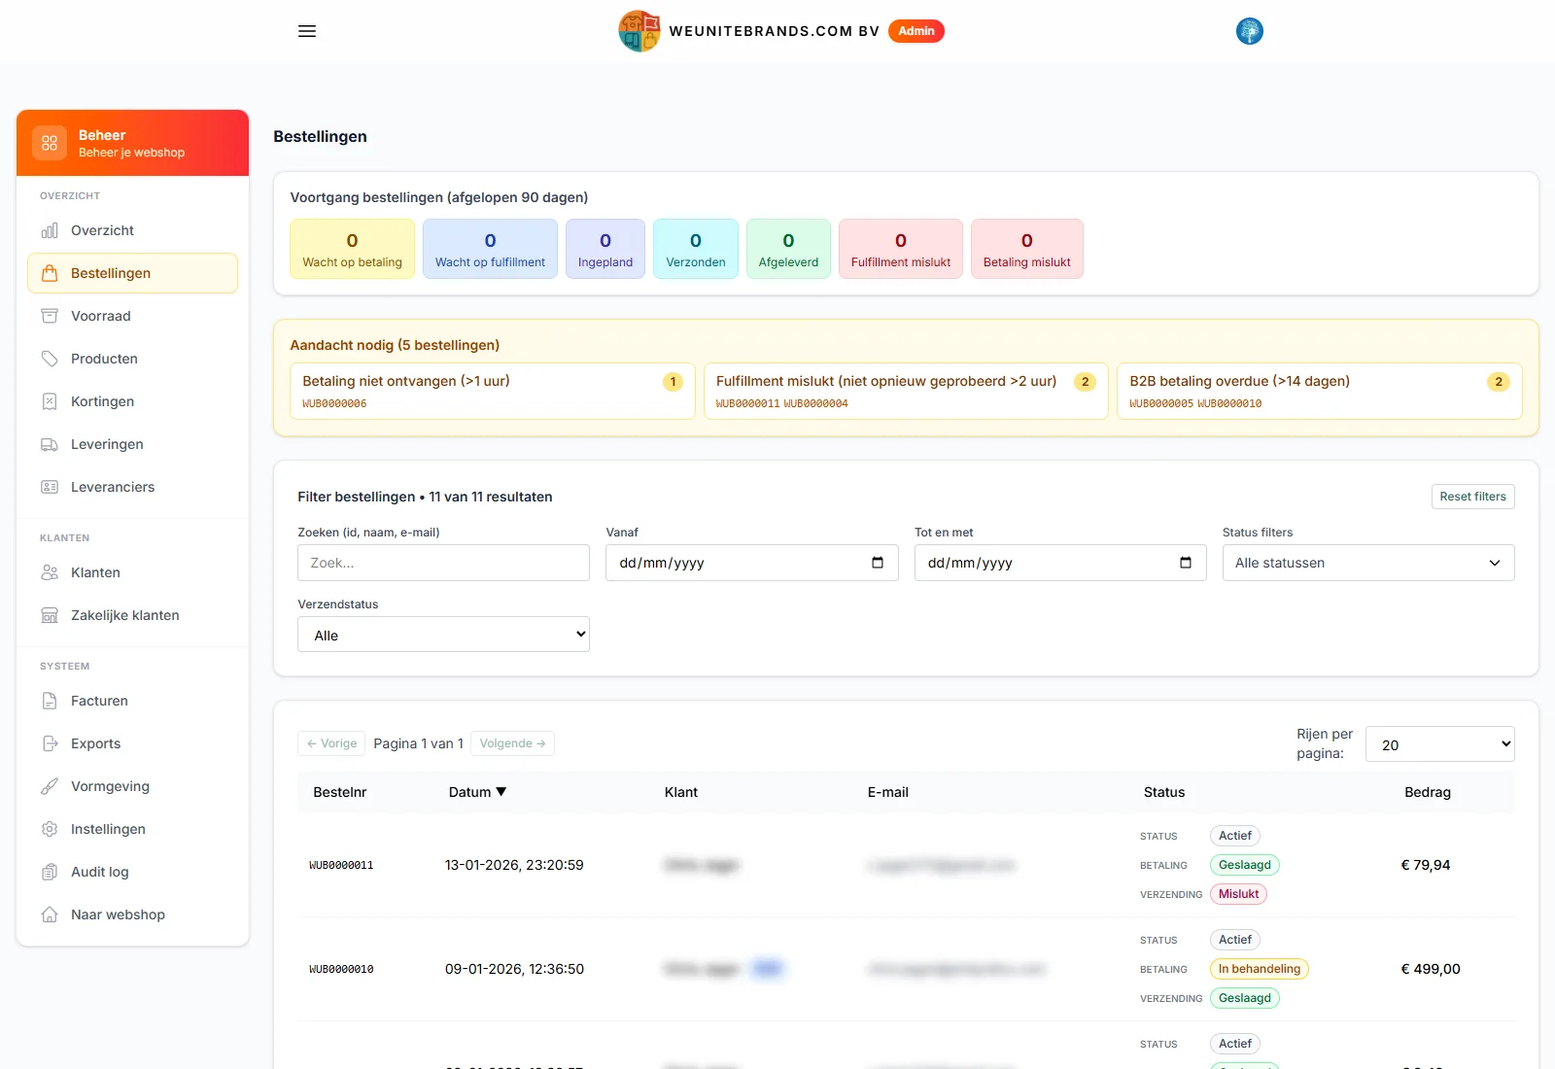Sort by the Datum column arrow
The width and height of the screenshot is (1555, 1069).
tap(501, 792)
